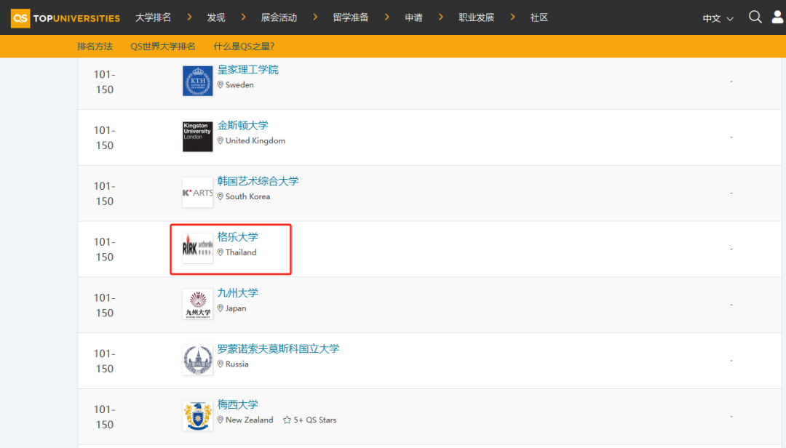Open the 韩国艺术综合大学 university page
786x448 pixels.
pos(258,181)
